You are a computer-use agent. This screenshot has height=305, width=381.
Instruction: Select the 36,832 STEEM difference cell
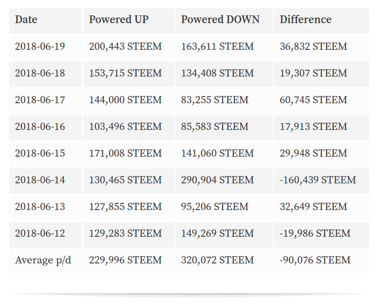(x=321, y=48)
